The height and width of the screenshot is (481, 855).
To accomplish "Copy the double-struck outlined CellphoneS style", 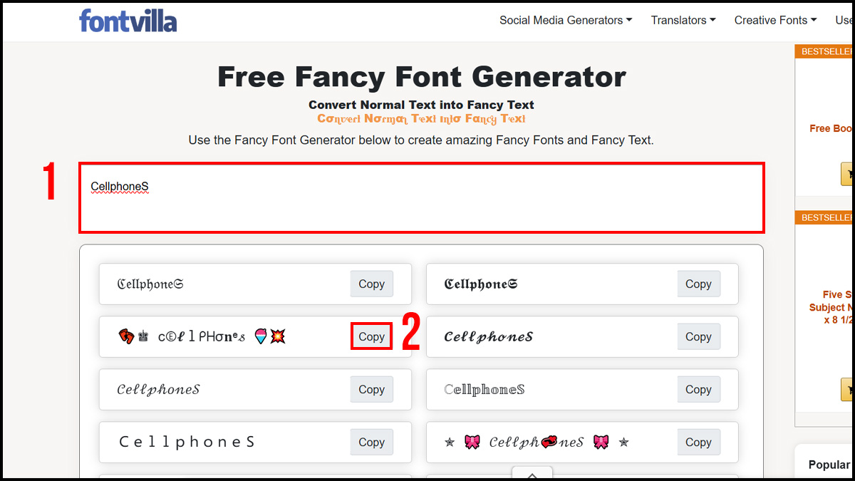I will 698,389.
